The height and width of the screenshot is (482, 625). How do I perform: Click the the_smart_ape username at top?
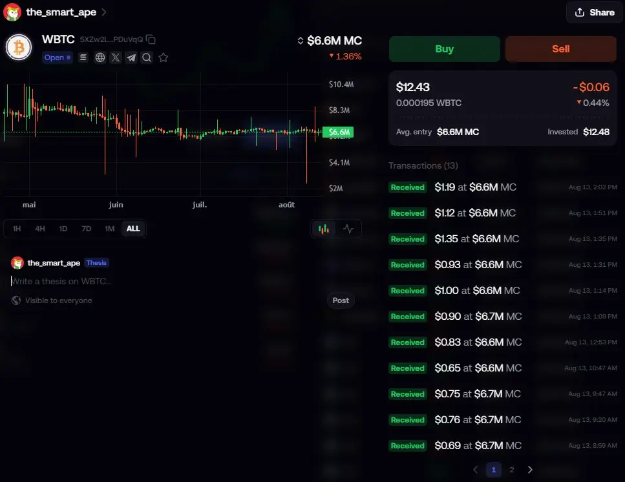coord(61,12)
